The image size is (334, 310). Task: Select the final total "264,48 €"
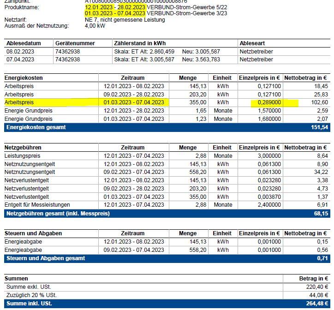click(317, 304)
